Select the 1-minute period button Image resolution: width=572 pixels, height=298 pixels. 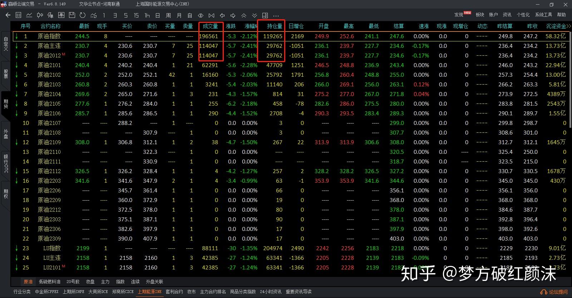104,15
